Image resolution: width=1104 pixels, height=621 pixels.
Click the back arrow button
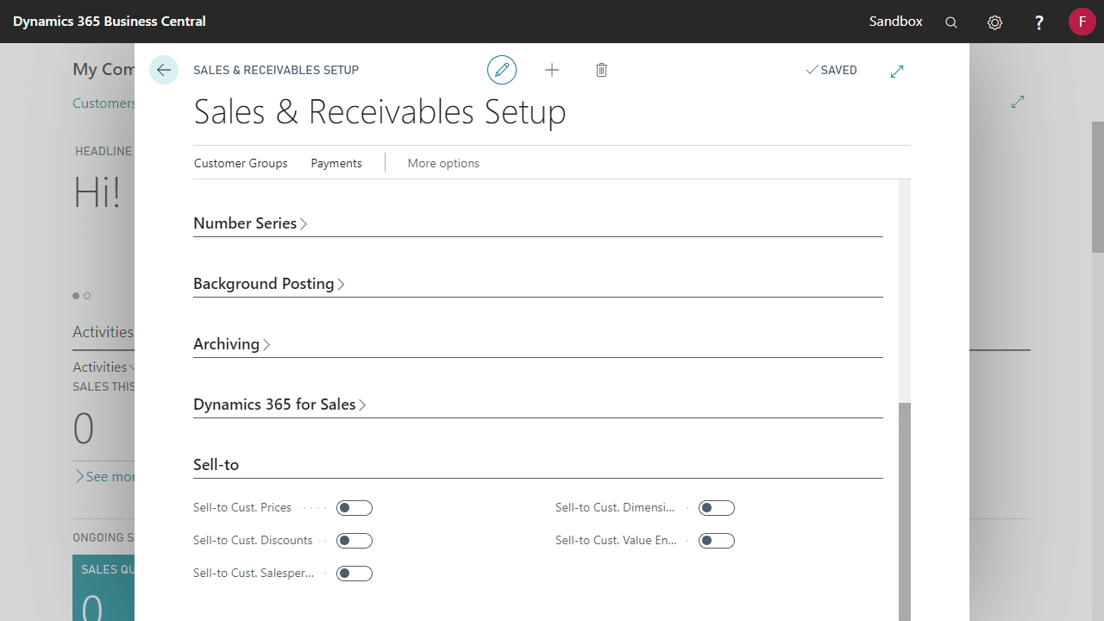164,70
